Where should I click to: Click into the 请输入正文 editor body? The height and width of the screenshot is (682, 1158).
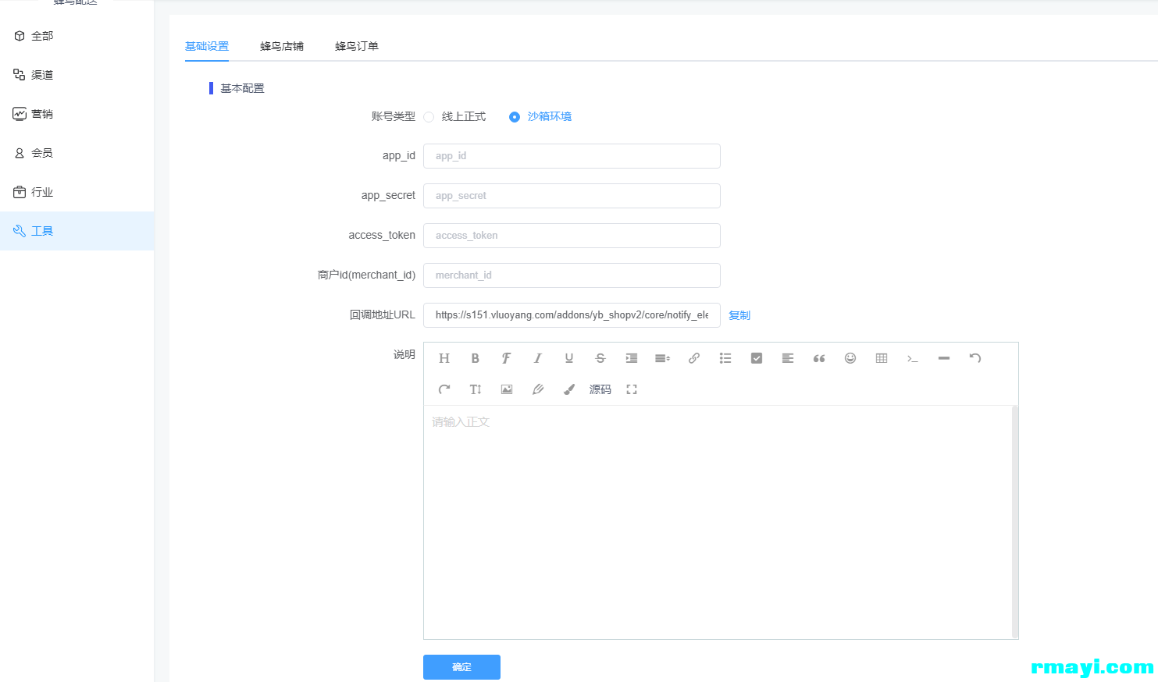pyautogui.click(x=718, y=522)
